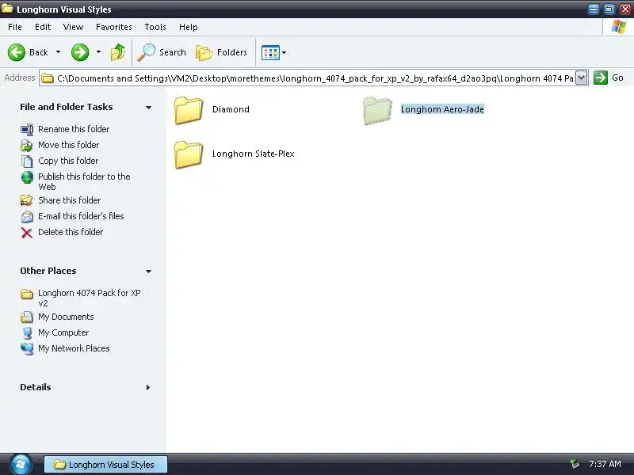The width and height of the screenshot is (634, 475).
Task: Click the Longhorn Slate-Plex folder name
Action: click(x=254, y=154)
